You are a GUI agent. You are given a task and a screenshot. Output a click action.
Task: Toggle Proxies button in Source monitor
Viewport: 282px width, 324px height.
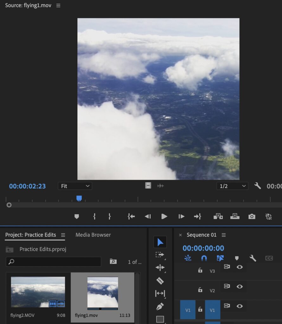(x=269, y=216)
